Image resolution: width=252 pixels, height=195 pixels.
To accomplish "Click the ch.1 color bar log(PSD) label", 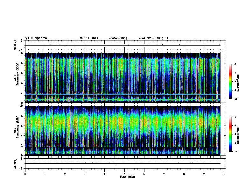I will [238, 83].
